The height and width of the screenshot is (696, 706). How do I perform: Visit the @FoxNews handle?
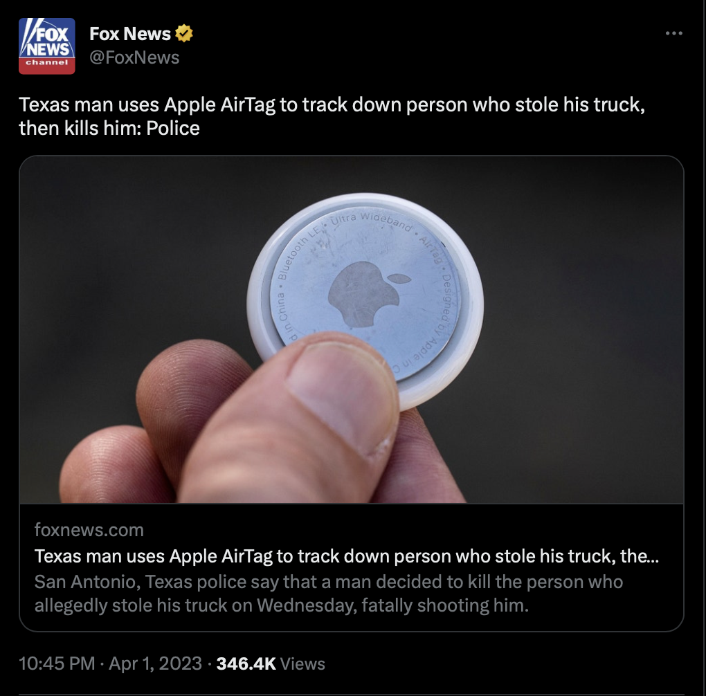point(134,57)
